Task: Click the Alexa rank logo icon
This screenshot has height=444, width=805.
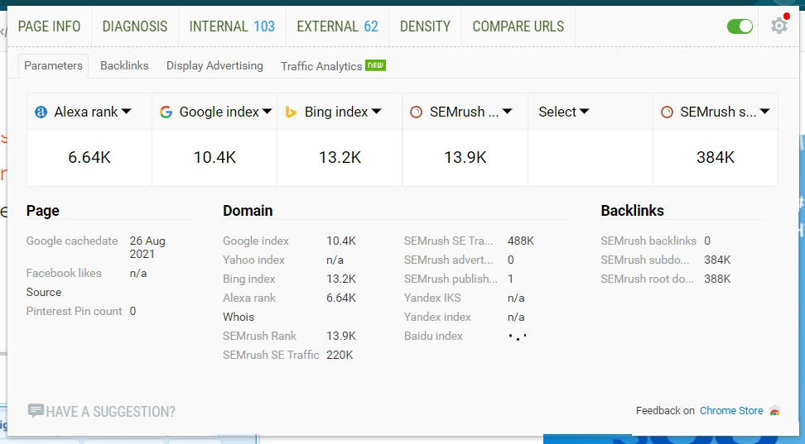Action: click(41, 112)
